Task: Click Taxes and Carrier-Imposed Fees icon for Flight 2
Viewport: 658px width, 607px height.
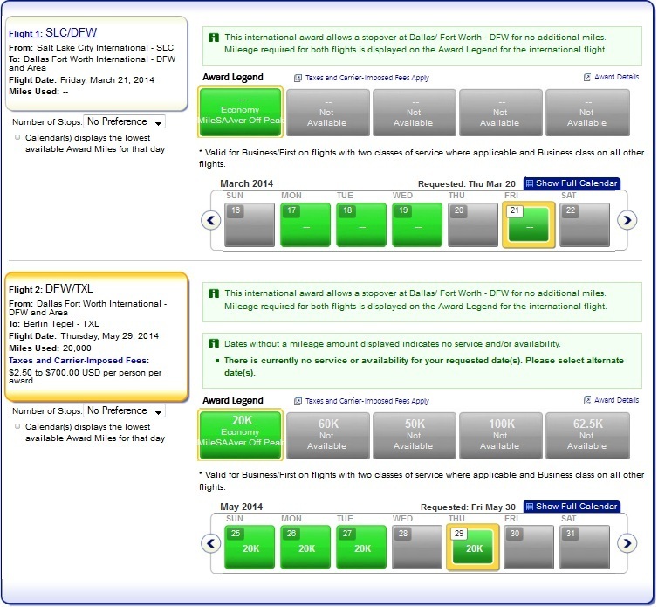Action: coord(298,401)
